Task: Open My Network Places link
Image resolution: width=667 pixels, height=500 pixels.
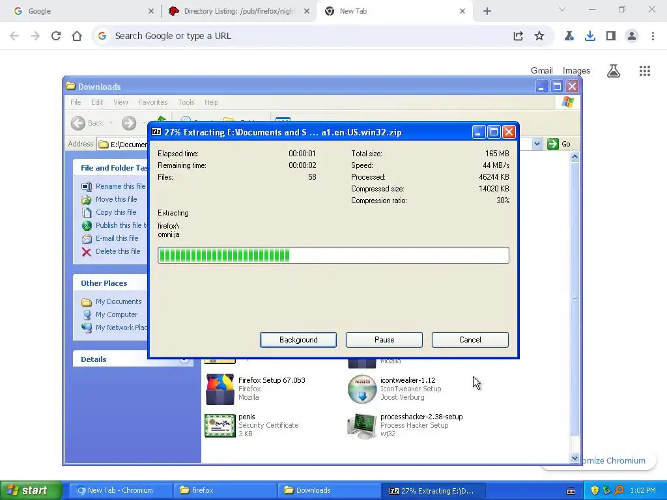Action: [121, 327]
